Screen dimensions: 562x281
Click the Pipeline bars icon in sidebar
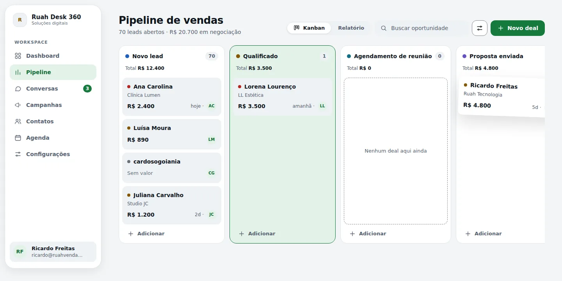point(18,72)
